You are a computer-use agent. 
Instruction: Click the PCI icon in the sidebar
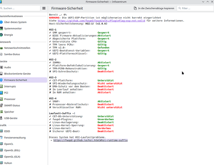(x=1, y=93)
